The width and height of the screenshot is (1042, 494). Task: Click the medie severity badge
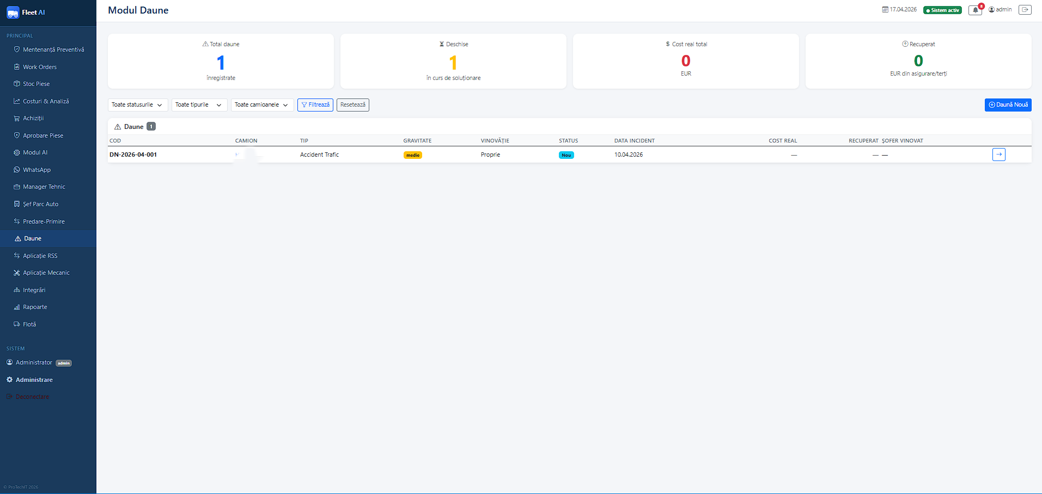(x=413, y=155)
